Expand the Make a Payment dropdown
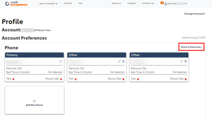Screen dimensions: 212x120 48,4
